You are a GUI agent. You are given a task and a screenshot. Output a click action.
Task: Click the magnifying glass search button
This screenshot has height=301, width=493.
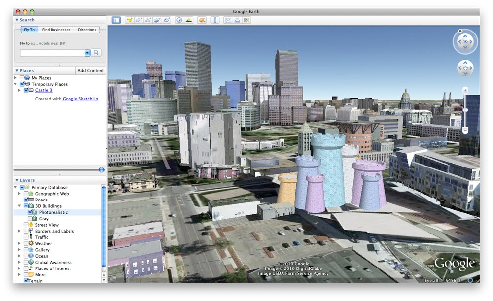point(96,53)
